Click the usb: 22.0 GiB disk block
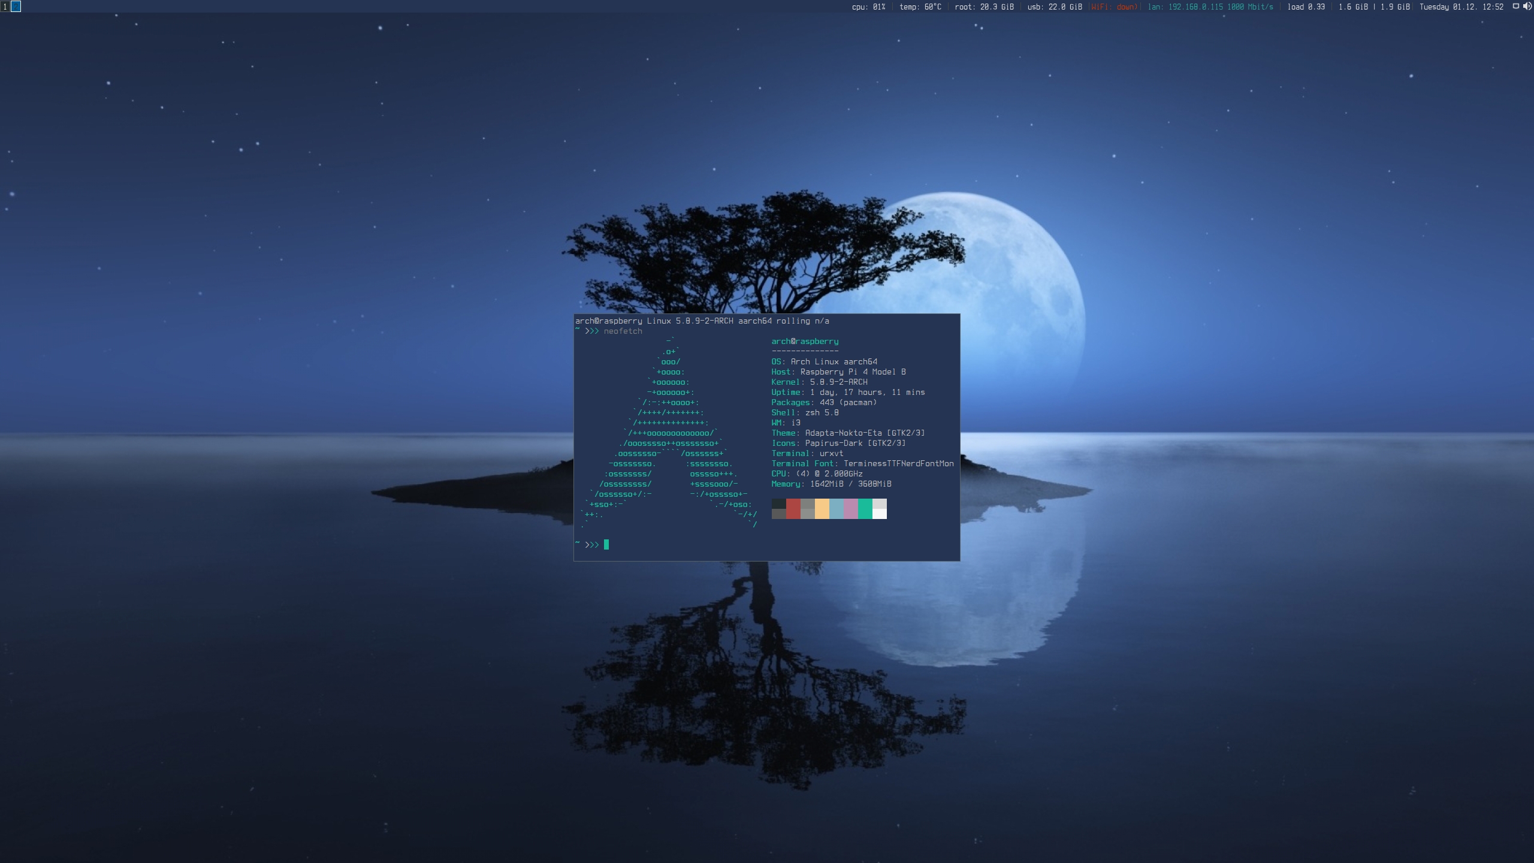Viewport: 1534px width, 863px height. [x=1054, y=7]
